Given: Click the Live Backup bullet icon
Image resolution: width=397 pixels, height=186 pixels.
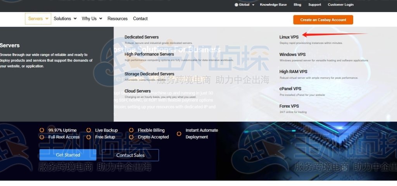Looking at the screenshot, I should click(x=89, y=130).
